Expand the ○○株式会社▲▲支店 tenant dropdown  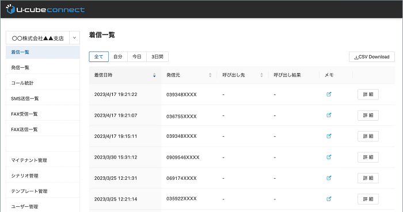pyautogui.click(x=74, y=38)
